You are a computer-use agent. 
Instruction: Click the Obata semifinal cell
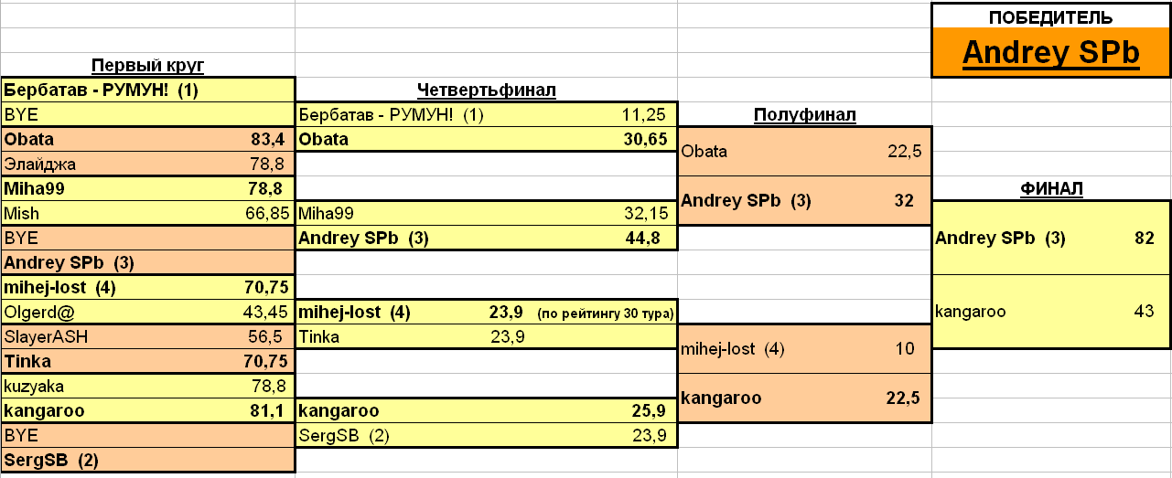click(804, 151)
